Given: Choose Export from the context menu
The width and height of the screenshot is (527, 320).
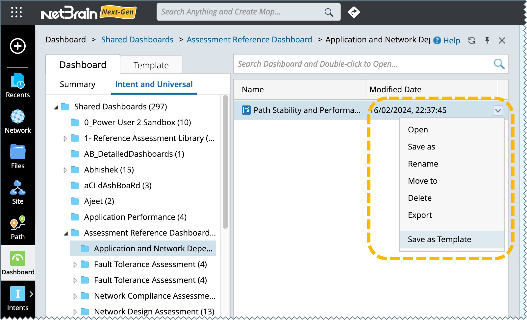Looking at the screenshot, I should [x=420, y=215].
